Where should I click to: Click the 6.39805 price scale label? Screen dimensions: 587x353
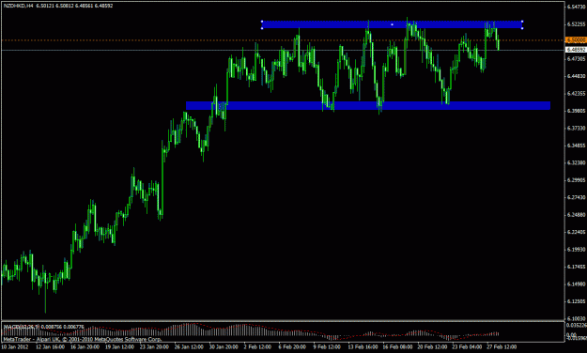click(576, 111)
